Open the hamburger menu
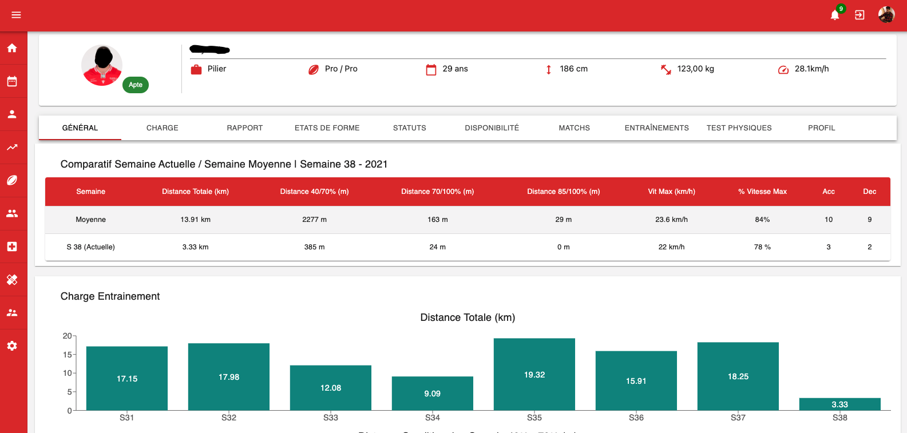 pyautogui.click(x=16, y=15)
